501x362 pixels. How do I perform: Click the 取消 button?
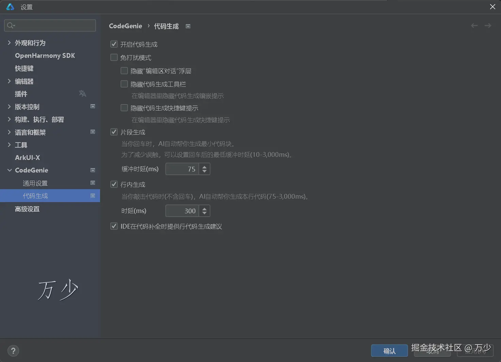tap(432, 351)
